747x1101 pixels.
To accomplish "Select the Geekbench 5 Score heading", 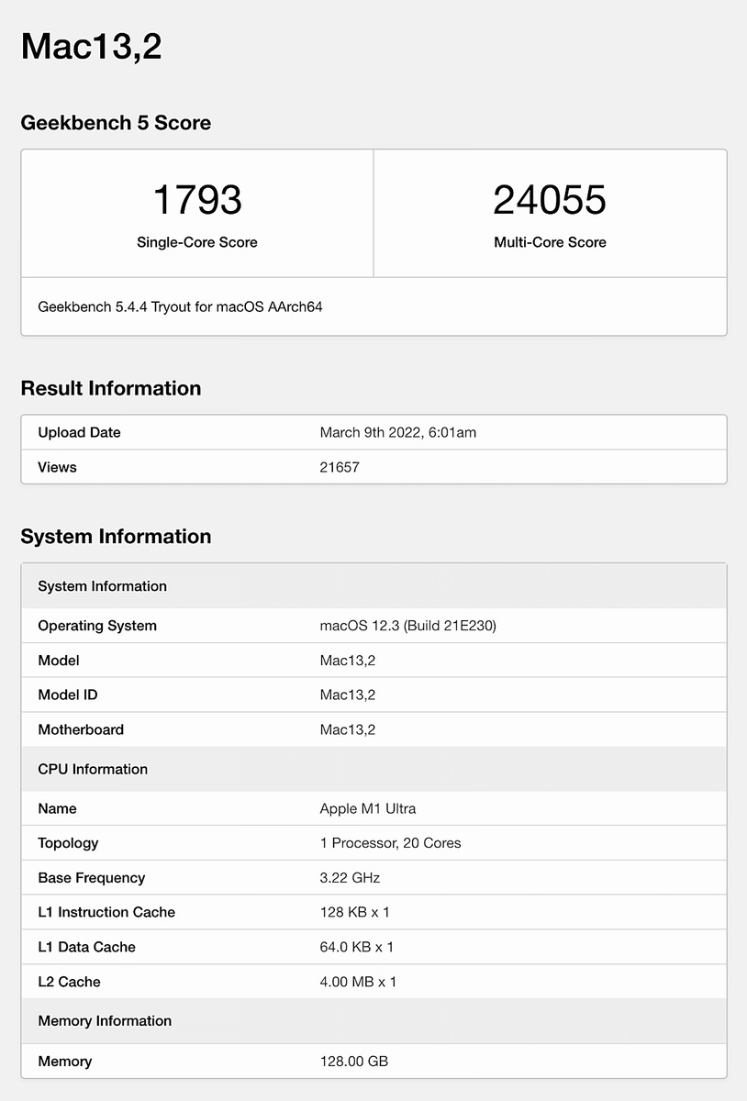I will pyautogui.click(x=116, y=123).
